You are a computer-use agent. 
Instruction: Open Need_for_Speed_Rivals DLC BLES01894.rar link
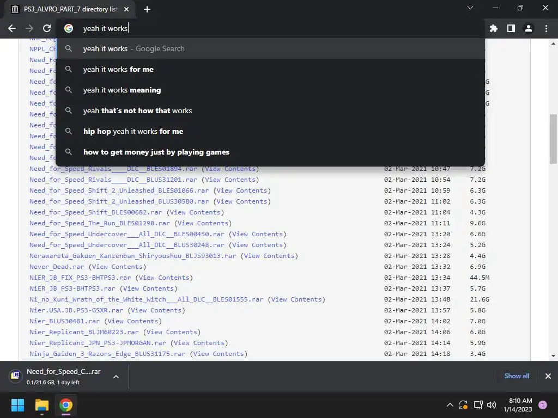coord(113,169)
